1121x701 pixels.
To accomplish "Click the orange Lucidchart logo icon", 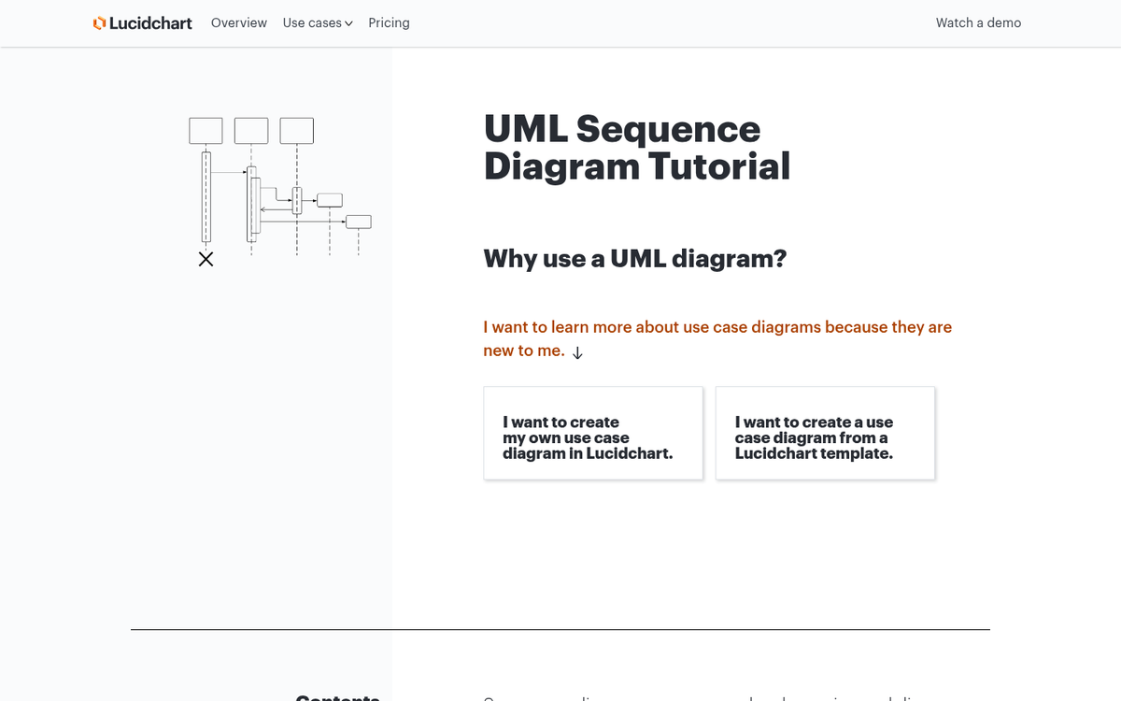I will pyautogui.click(x=98, y=22).
